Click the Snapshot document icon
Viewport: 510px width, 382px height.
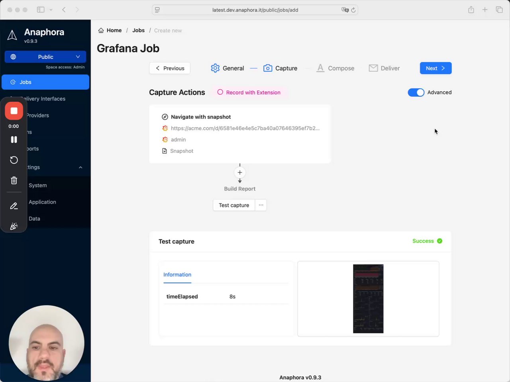(165, 151)
